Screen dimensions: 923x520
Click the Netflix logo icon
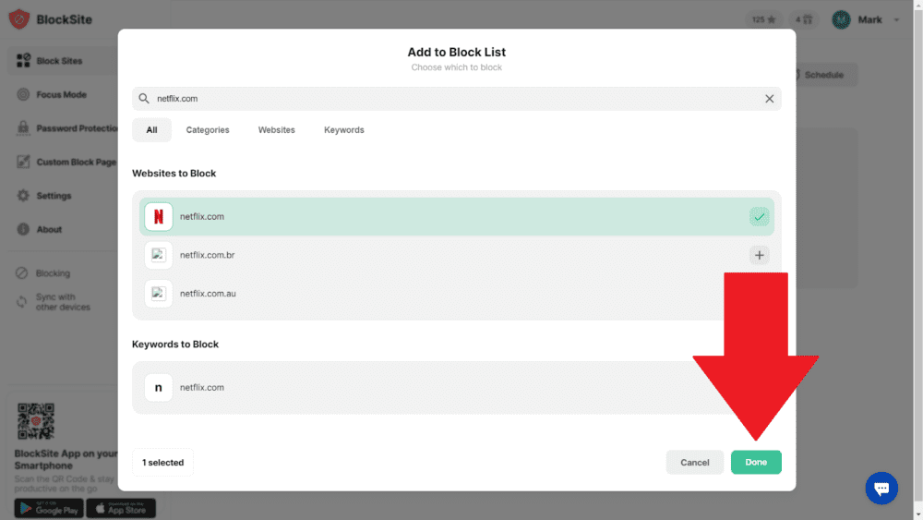pos(159,217)
